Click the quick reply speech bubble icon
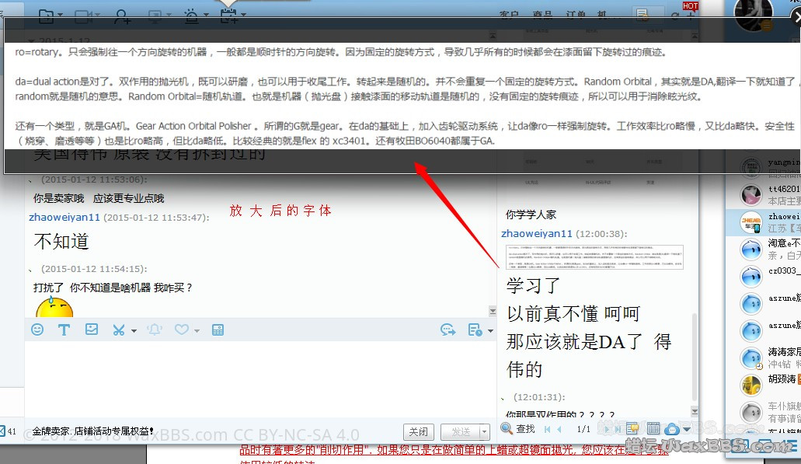801x464 pixels. coord(448,330)
